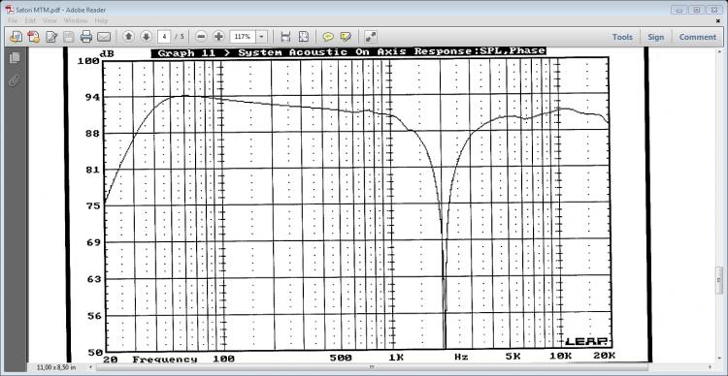Image resolution: width=728 pixels, height=376 pixels.
Task: Open the zoom percentage dropdown arrow
Action: point(262,36)
